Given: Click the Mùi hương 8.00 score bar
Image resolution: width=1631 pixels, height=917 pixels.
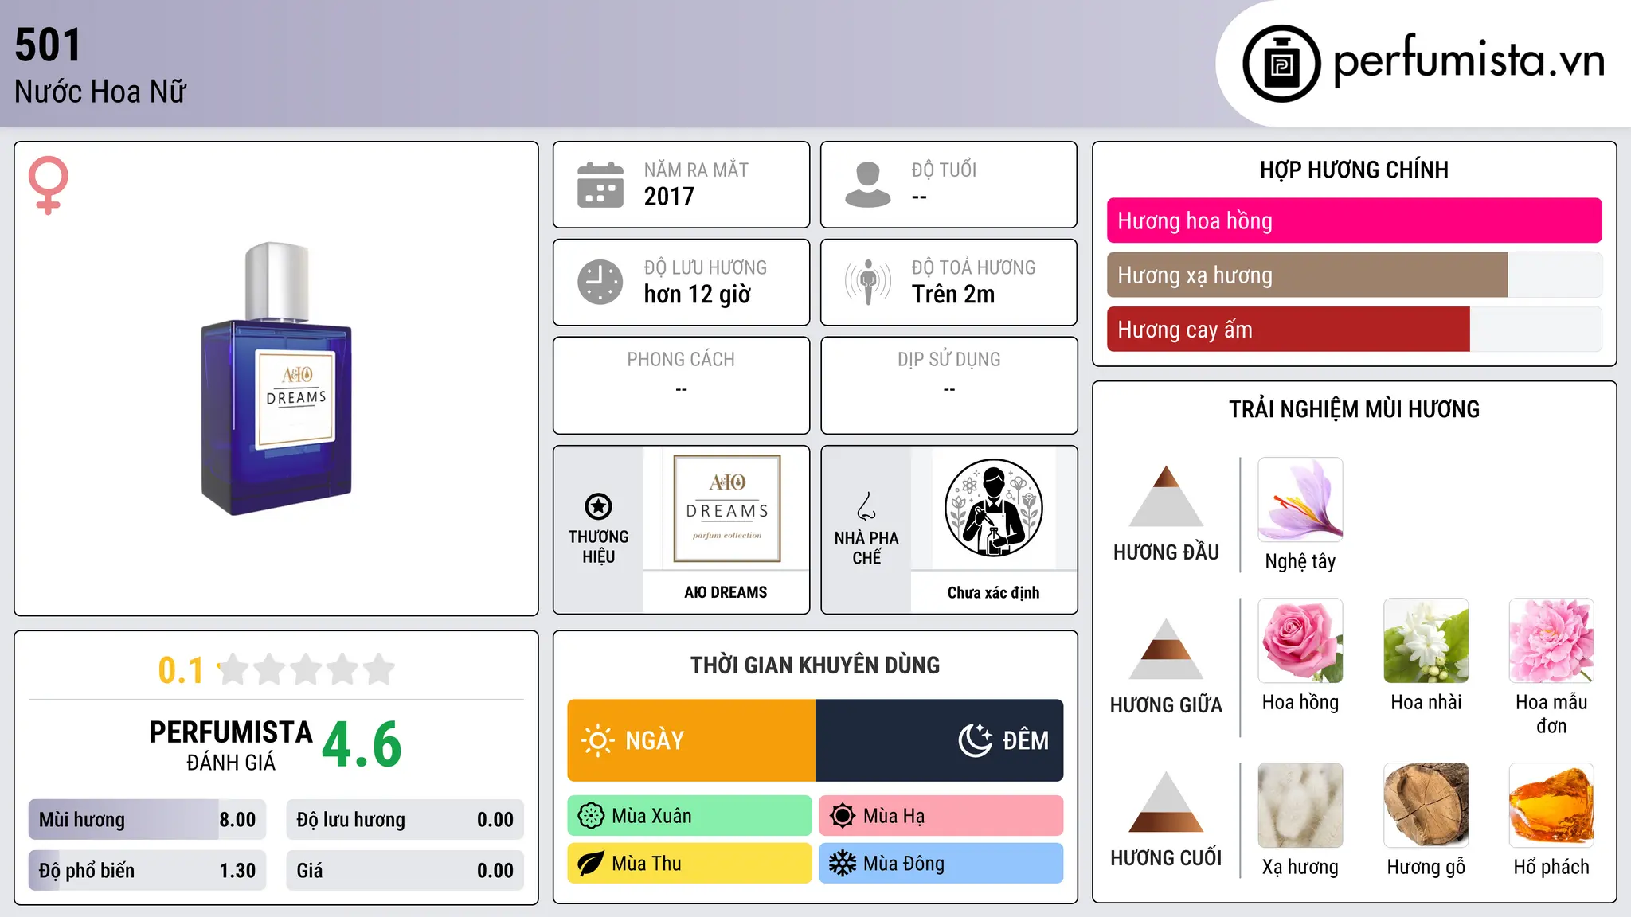Looking at the screenshot, I should point(147,819).
